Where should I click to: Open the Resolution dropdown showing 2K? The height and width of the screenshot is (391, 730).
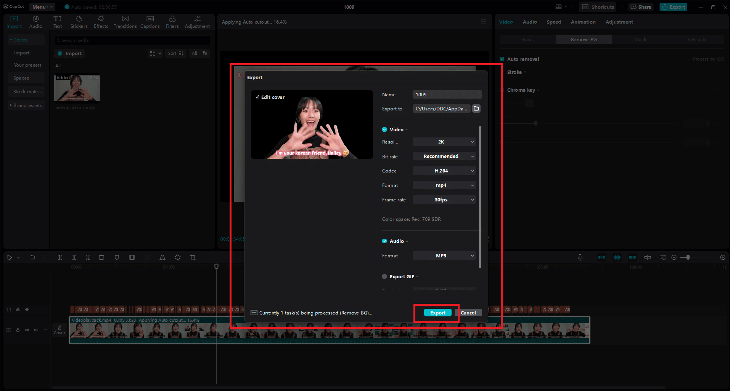pos(444,142)
